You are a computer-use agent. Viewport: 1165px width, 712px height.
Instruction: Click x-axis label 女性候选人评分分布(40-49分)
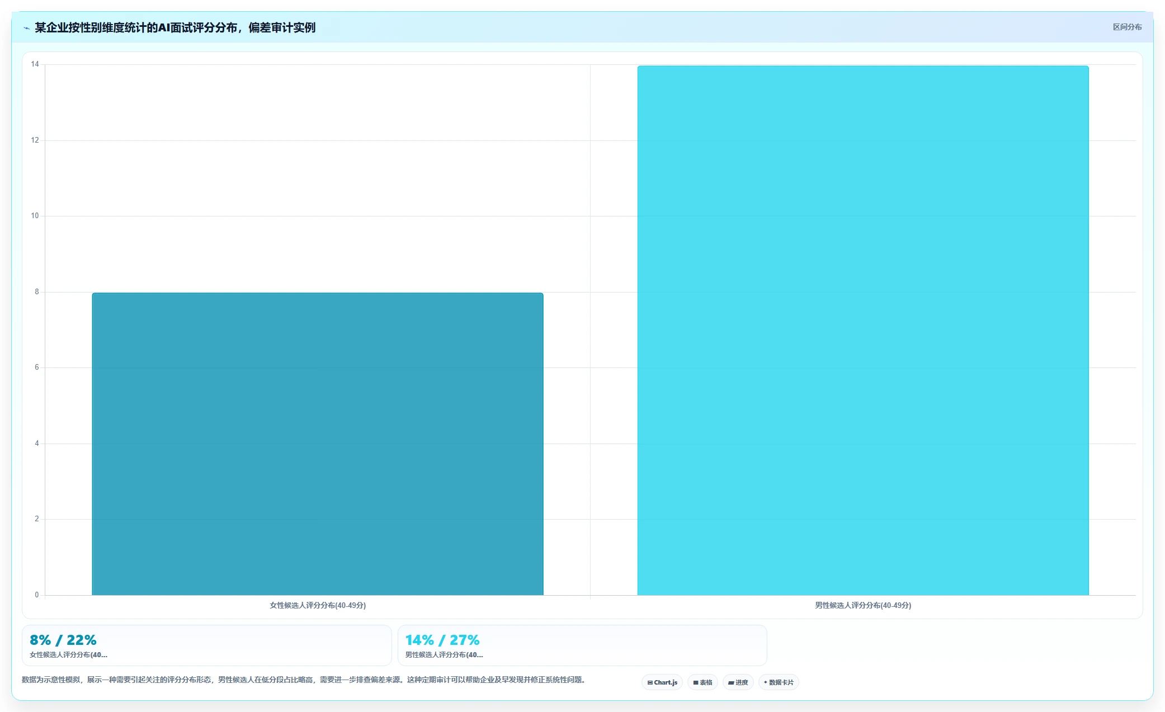click(x=318, y=605)
